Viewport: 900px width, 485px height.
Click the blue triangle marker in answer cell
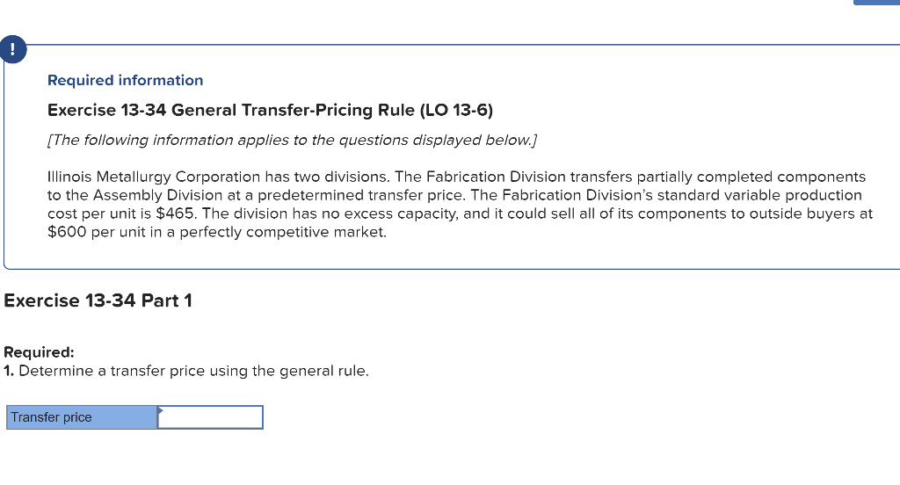click(x=161, y=409)
